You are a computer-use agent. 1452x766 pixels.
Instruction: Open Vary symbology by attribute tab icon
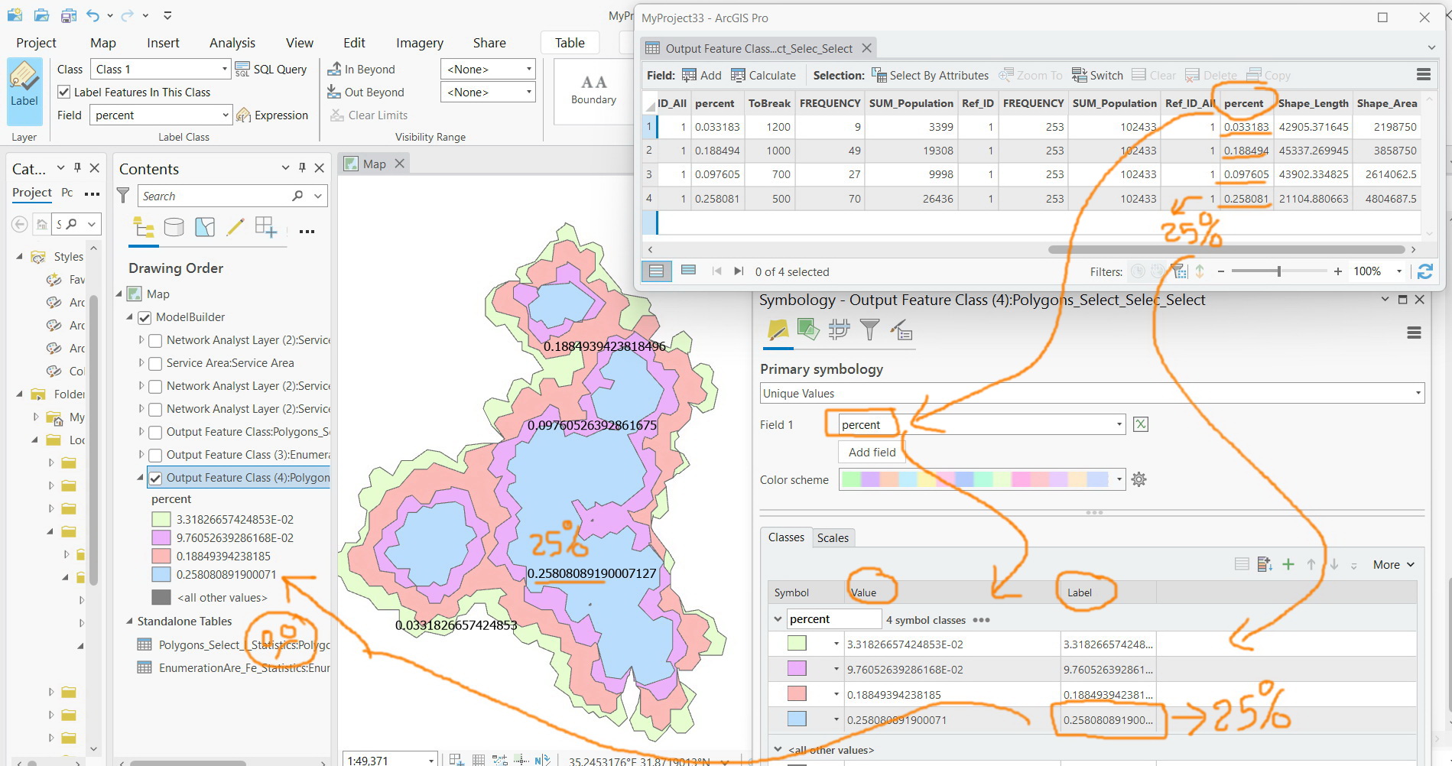(808, 329)
